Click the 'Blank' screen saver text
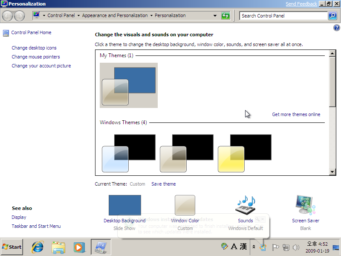The height and width of the screenshot is (256, 341). point(306,228)
